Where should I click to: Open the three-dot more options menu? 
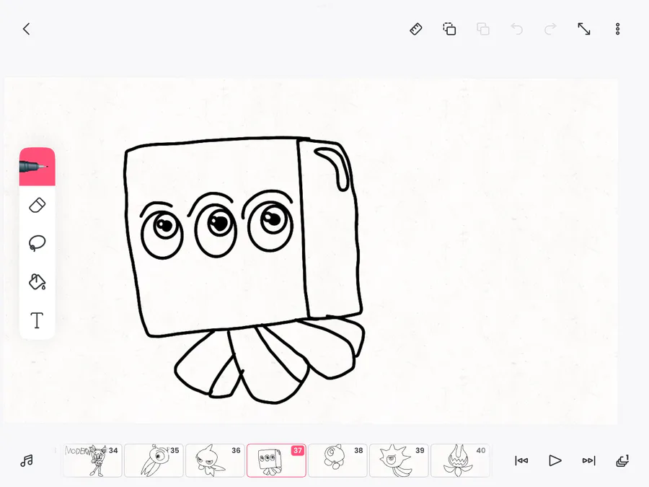tap(617, 29)
